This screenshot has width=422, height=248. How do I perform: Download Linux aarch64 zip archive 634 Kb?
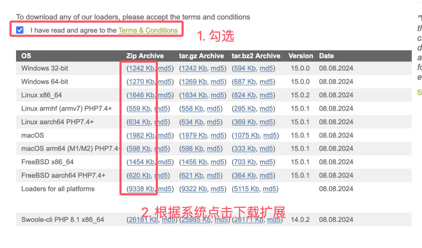click(x=139, y=122)
